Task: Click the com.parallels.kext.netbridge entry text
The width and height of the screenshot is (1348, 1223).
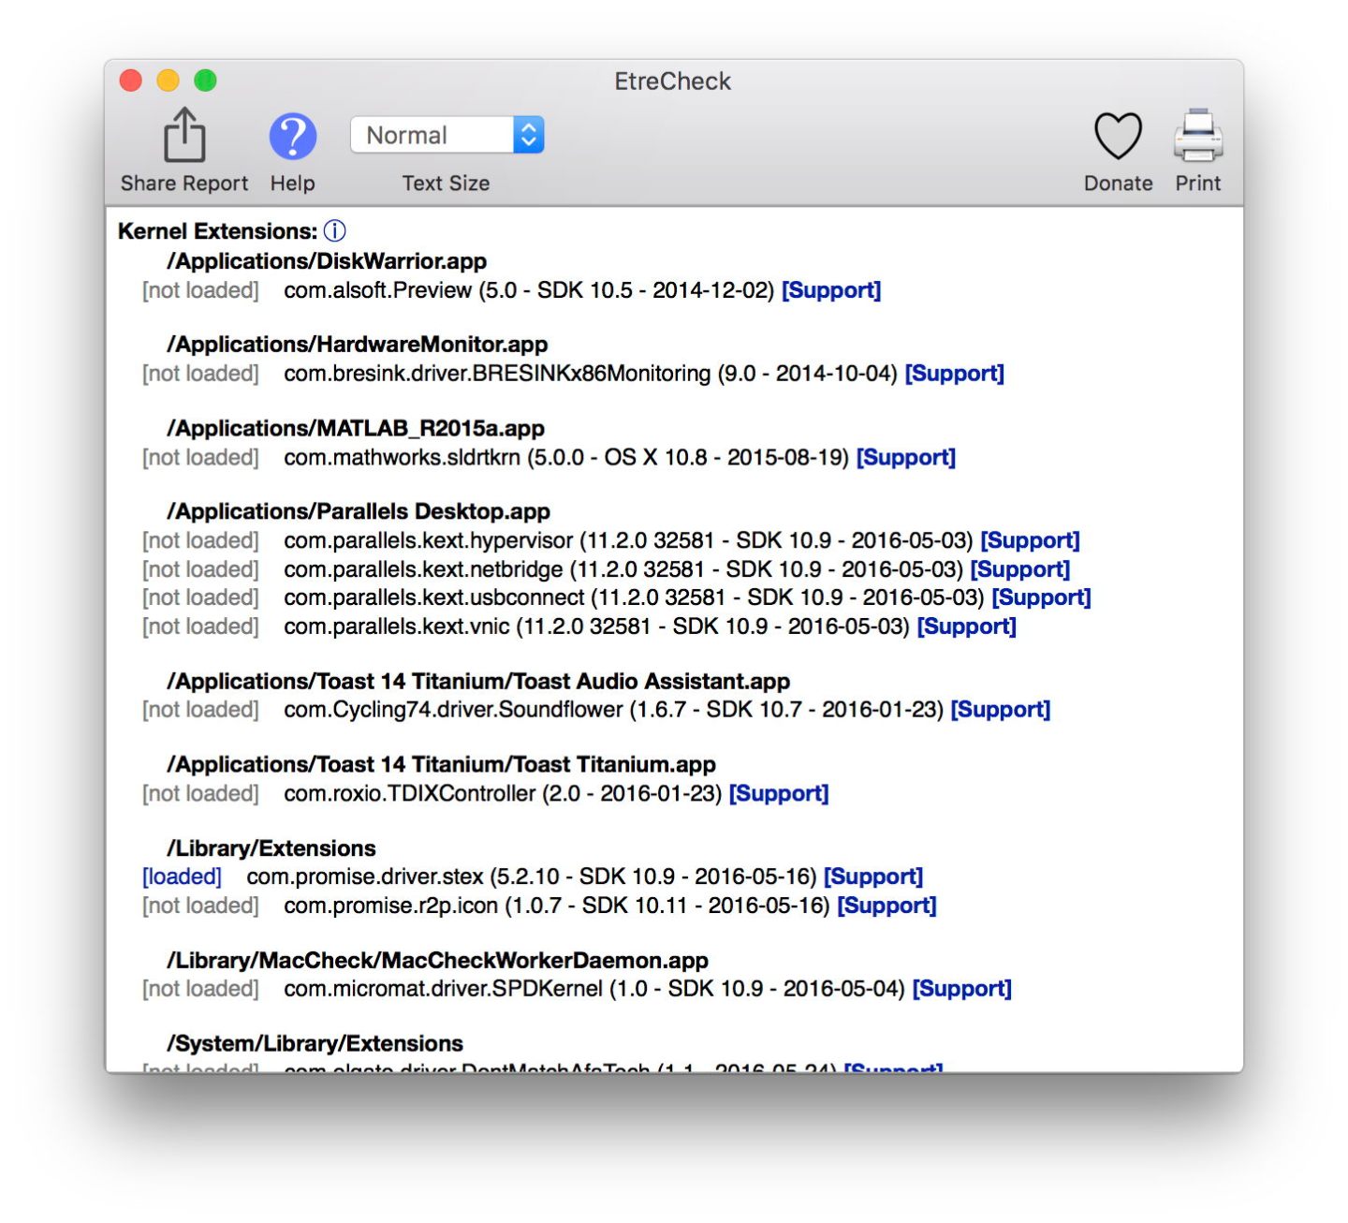Action: pos(623,569)
